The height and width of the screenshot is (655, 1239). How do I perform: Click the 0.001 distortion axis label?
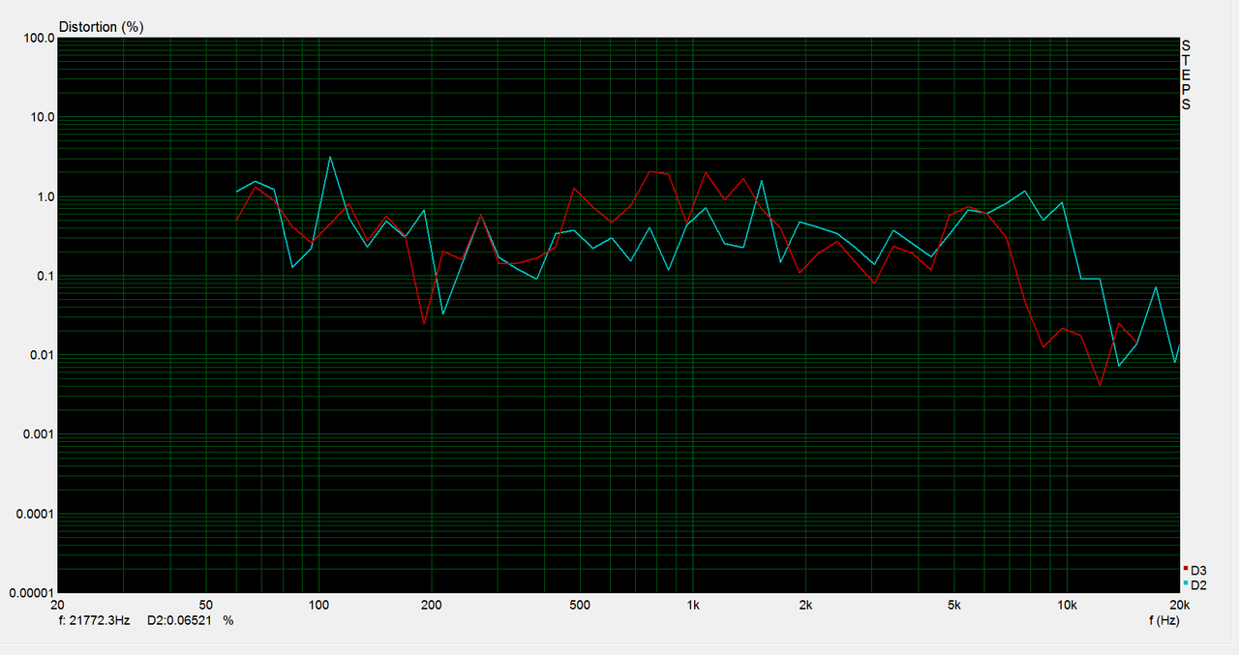[x=37, y=435]
